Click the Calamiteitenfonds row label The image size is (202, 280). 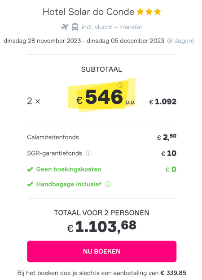click(53, 137)
